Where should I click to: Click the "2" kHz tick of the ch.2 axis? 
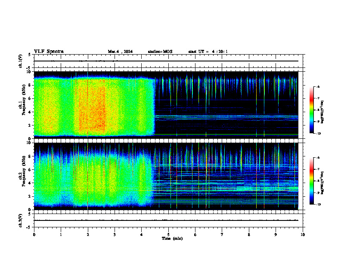point(30,196)
